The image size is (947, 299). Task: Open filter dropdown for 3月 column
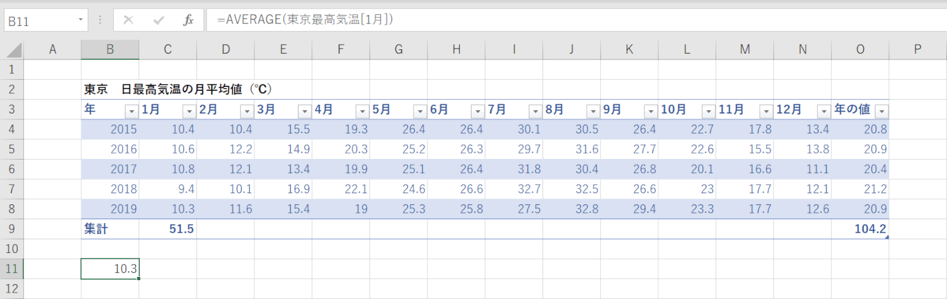pos(304,110)
